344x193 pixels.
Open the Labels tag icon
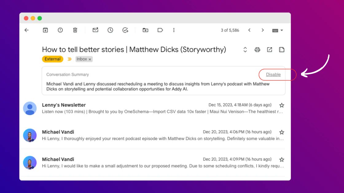[160, 30]
